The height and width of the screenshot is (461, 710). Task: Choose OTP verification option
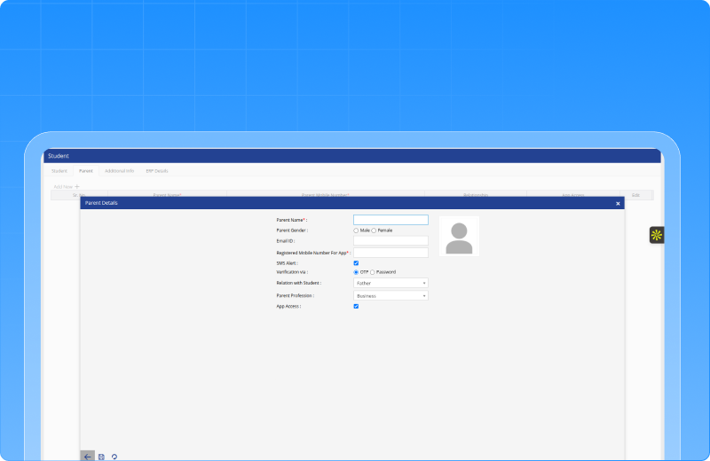[356, 272]
